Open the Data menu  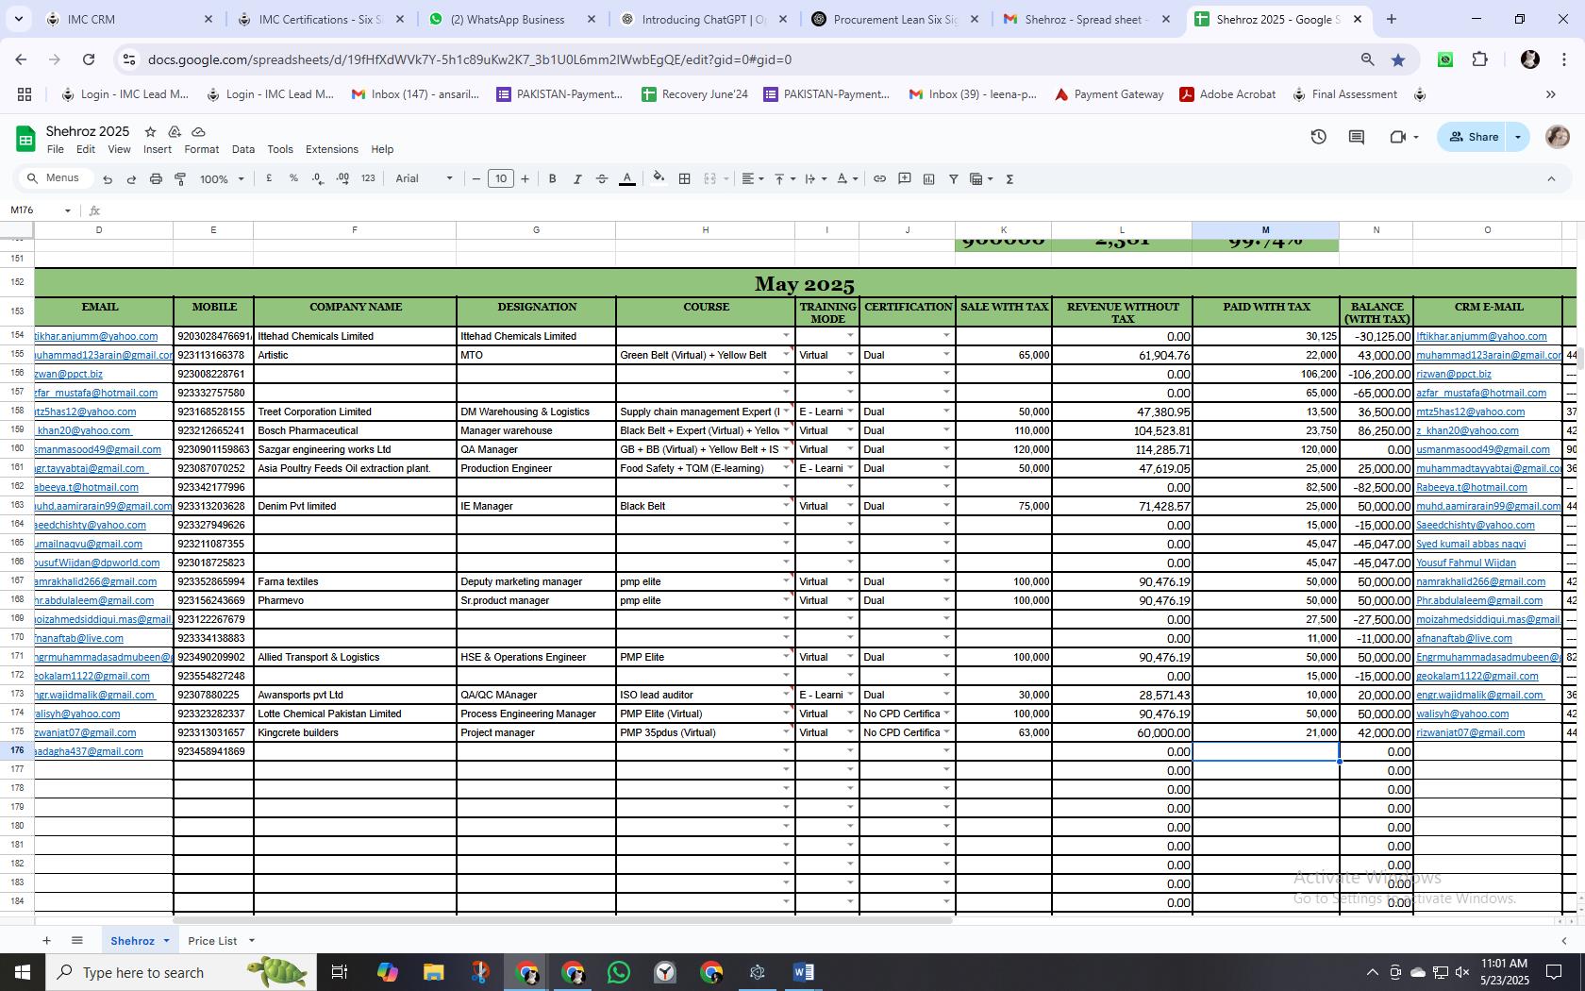pyautogui.click(x=243, y=149)
